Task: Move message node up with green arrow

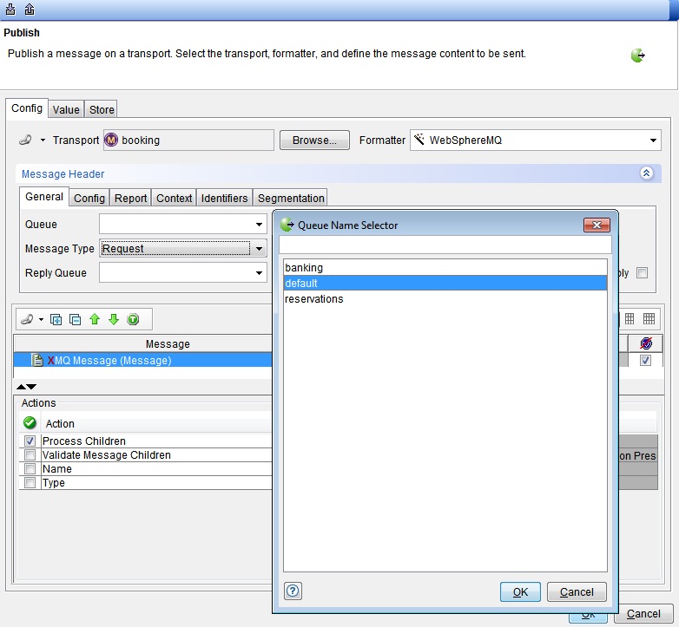Action: (x=95, y=319)
